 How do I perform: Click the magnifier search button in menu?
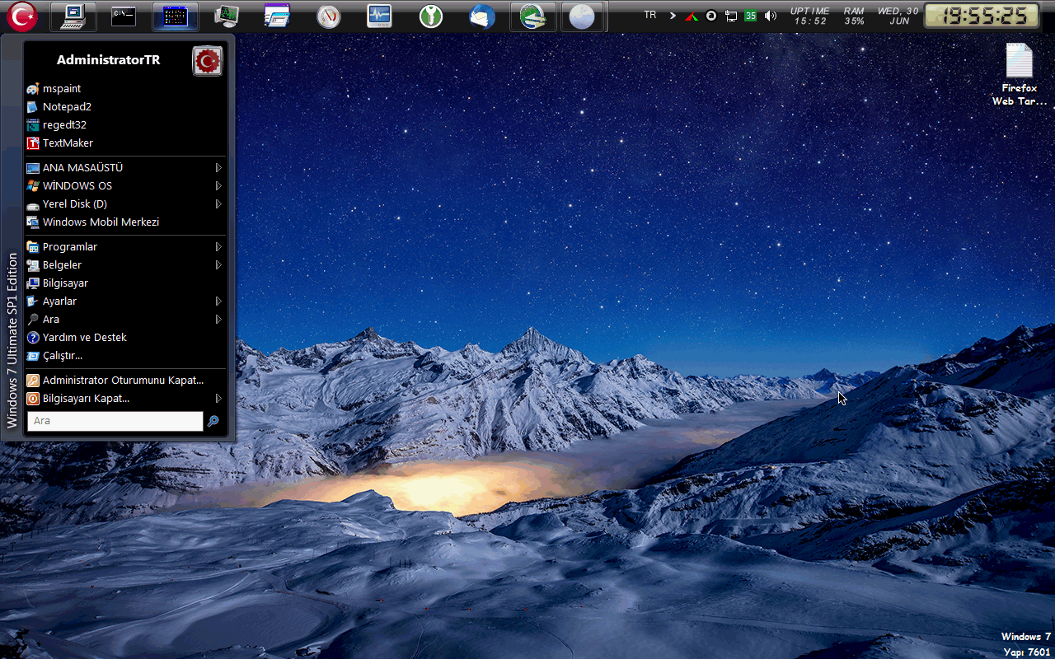tap(213, 421)
